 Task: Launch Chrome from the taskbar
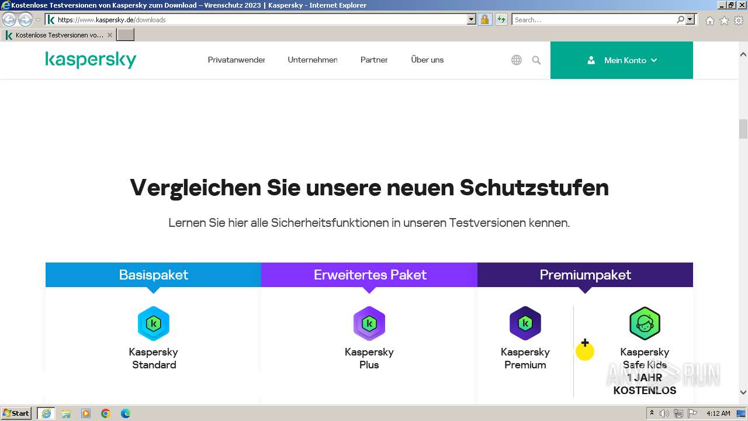coord(106,413)
